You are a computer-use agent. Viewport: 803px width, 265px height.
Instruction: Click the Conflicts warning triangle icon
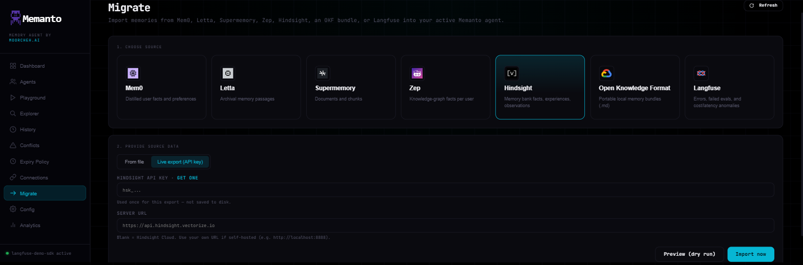click(x=13, y=146)
